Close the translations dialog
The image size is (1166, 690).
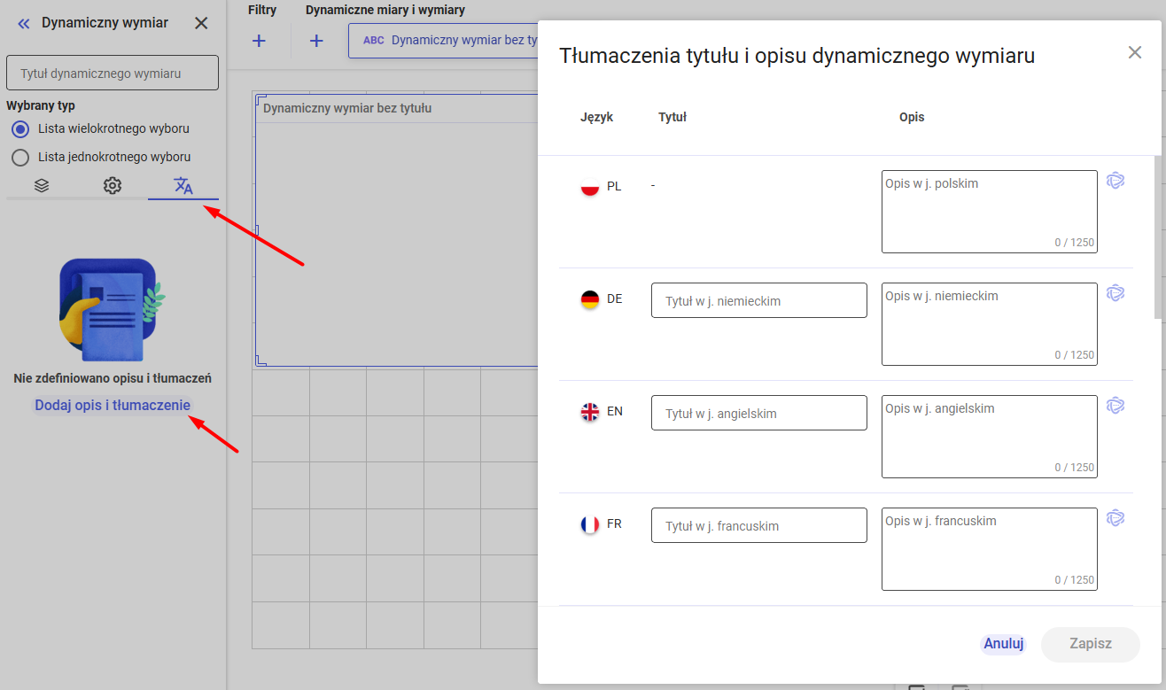[x=1134, y=52]
